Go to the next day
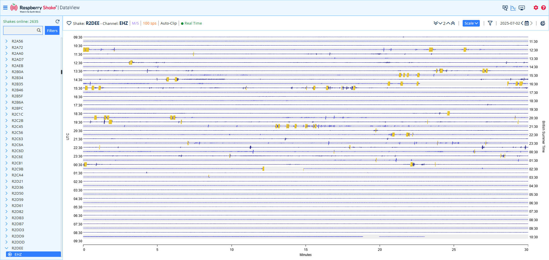 tap(531, 23)
